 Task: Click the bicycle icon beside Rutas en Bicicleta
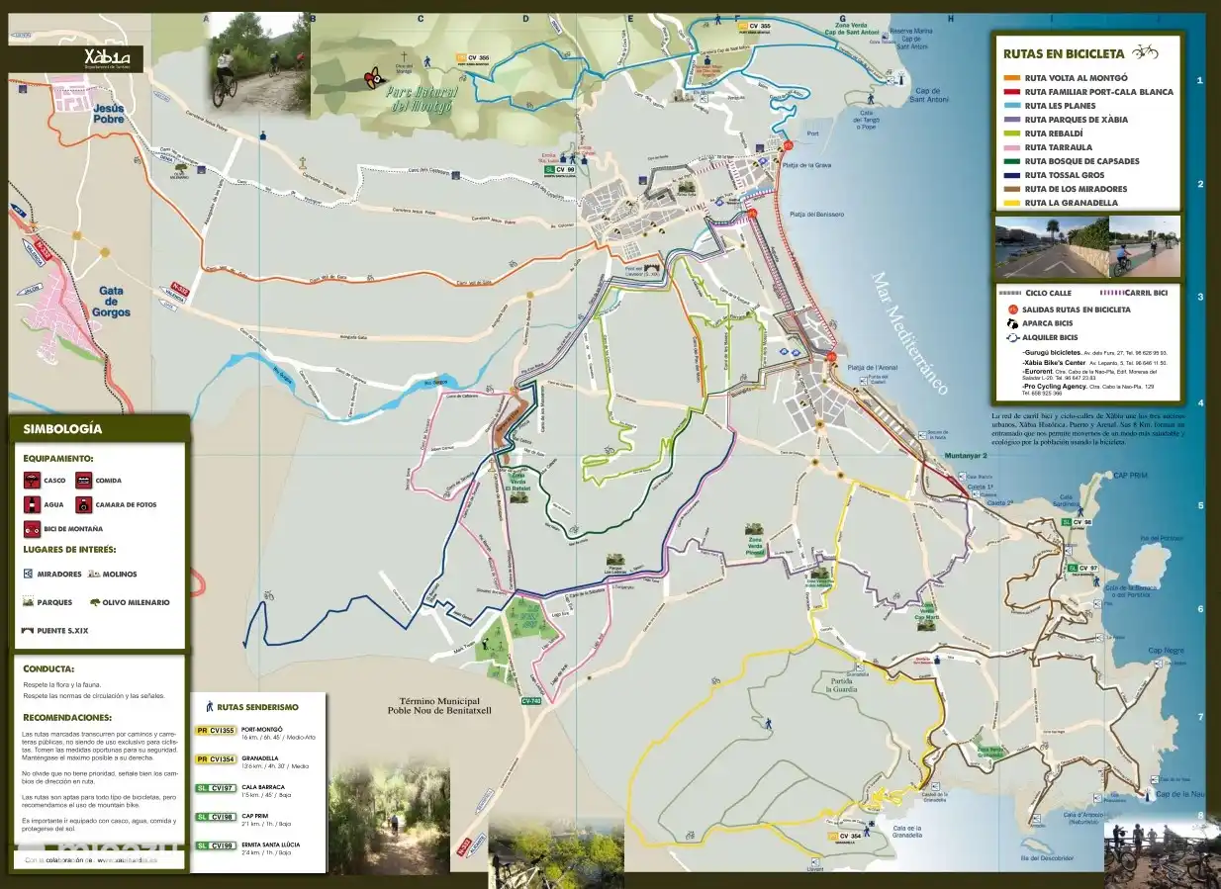1145,52
